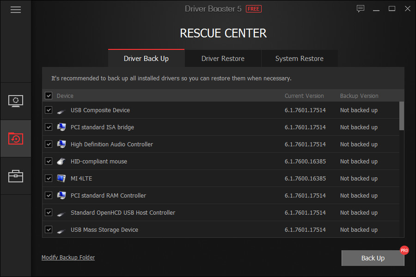The width and height of the screenshot is (416, 277).
Task: Click the PCI standard ISA bridge device icon
Action: pos(62,127)
